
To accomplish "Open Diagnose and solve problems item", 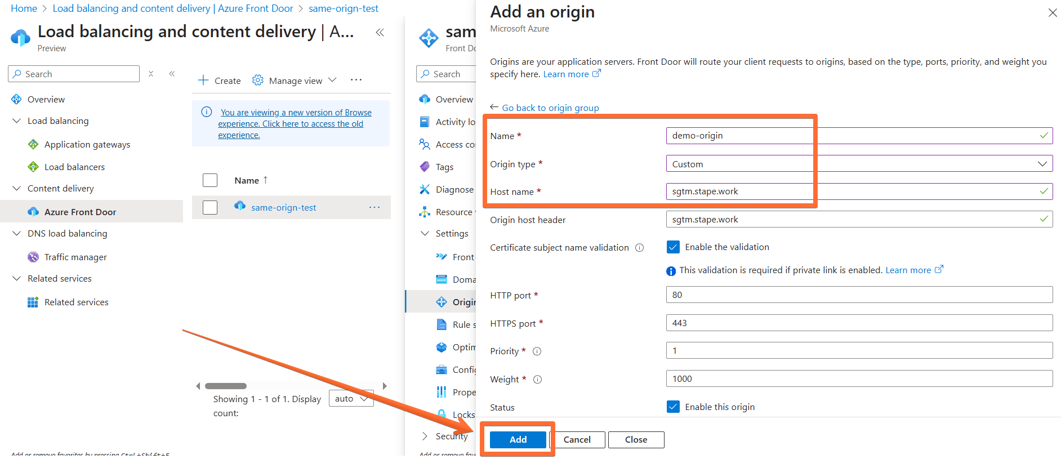I will tap(447, 189).
